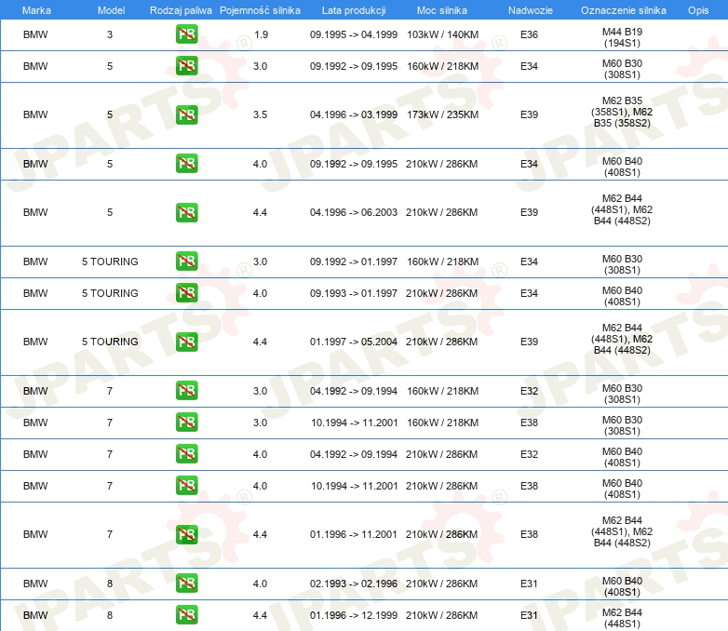The width and height of the screenshot is (728, 631).
Task: Select the E36 body cell
Action: [x=529, y=34]
